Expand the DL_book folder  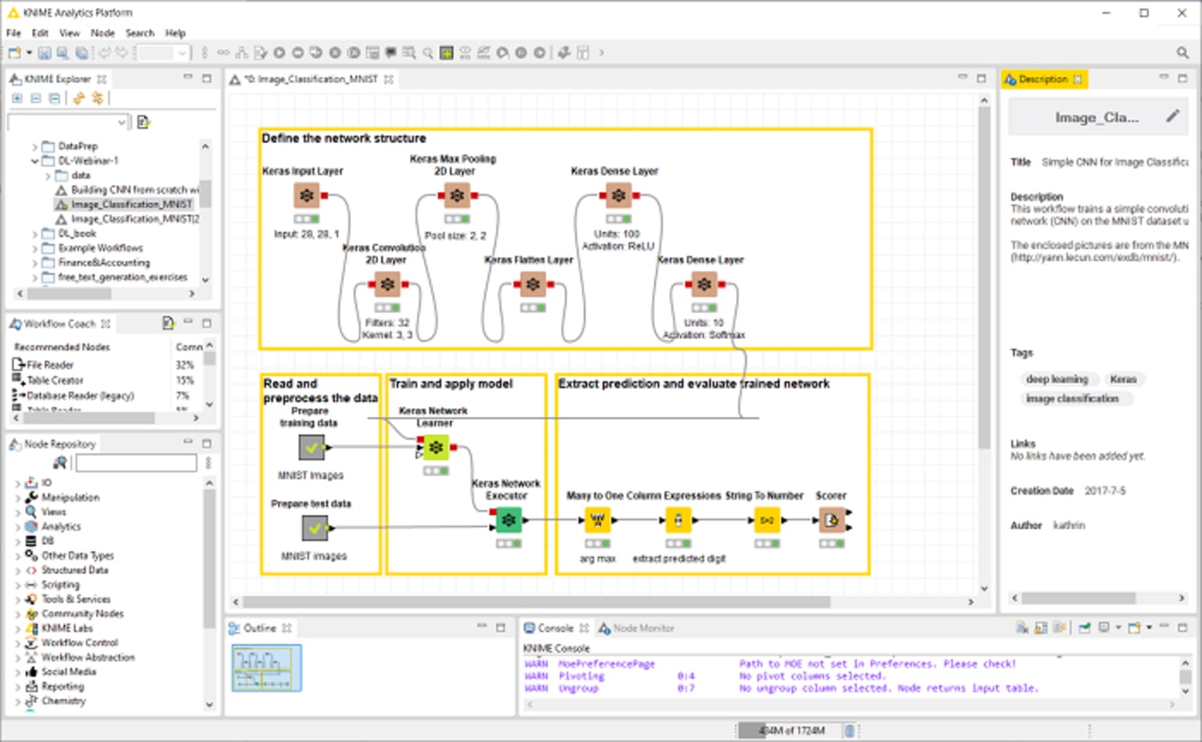pos(34,234)
